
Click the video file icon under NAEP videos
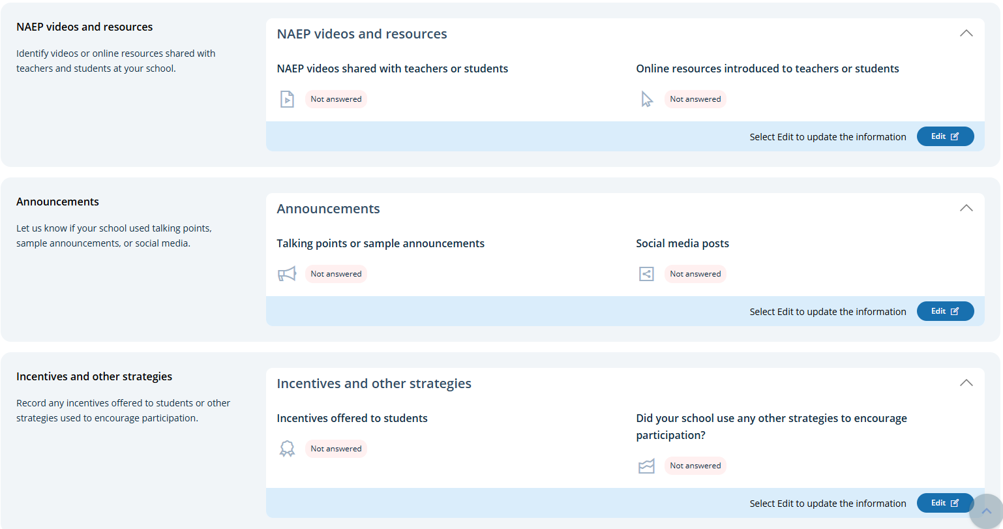click(287, 99)
